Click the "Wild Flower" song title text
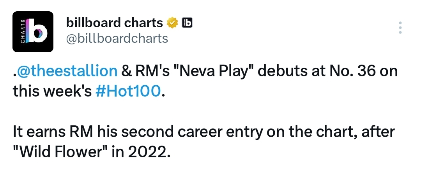The width and height of the screenshot is (421, 169). point(60,152)
